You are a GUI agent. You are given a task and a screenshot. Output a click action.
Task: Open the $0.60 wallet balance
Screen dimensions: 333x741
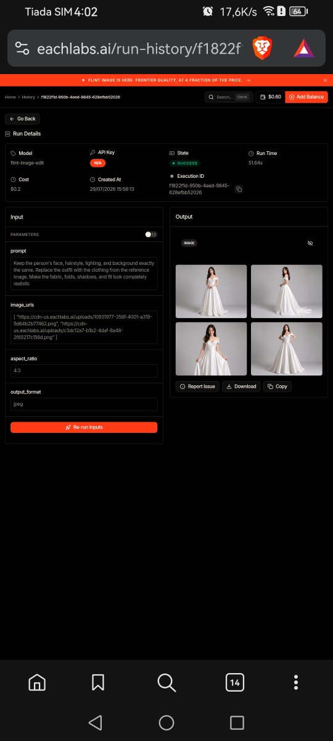pyautogui.click(x=271, y=97)
